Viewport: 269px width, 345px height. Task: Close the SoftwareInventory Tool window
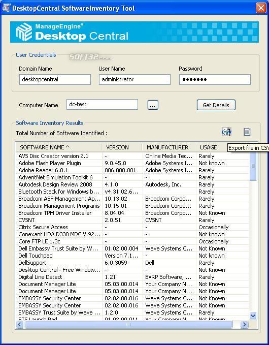(x=261, y=8)
